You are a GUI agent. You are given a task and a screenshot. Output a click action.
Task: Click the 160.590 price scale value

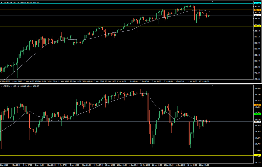[257, 88]
